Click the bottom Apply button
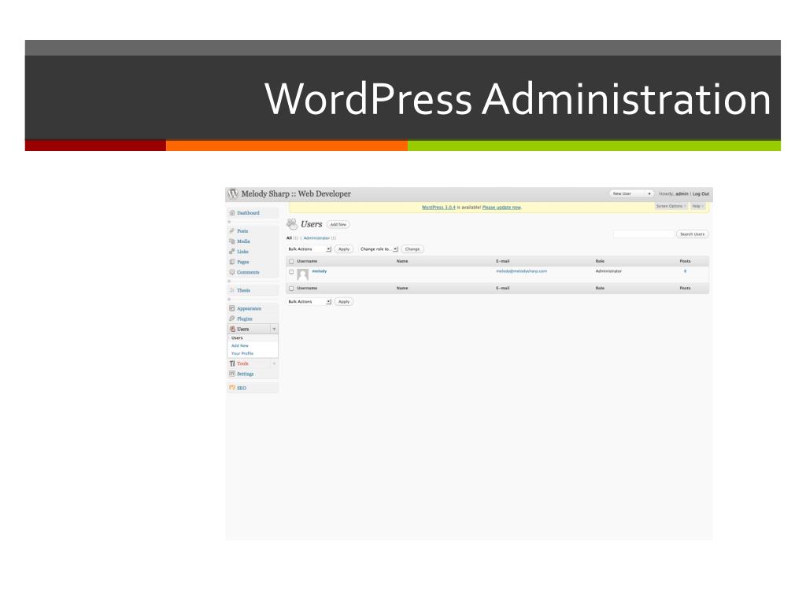The image size is (806, 604). [344, 302]
